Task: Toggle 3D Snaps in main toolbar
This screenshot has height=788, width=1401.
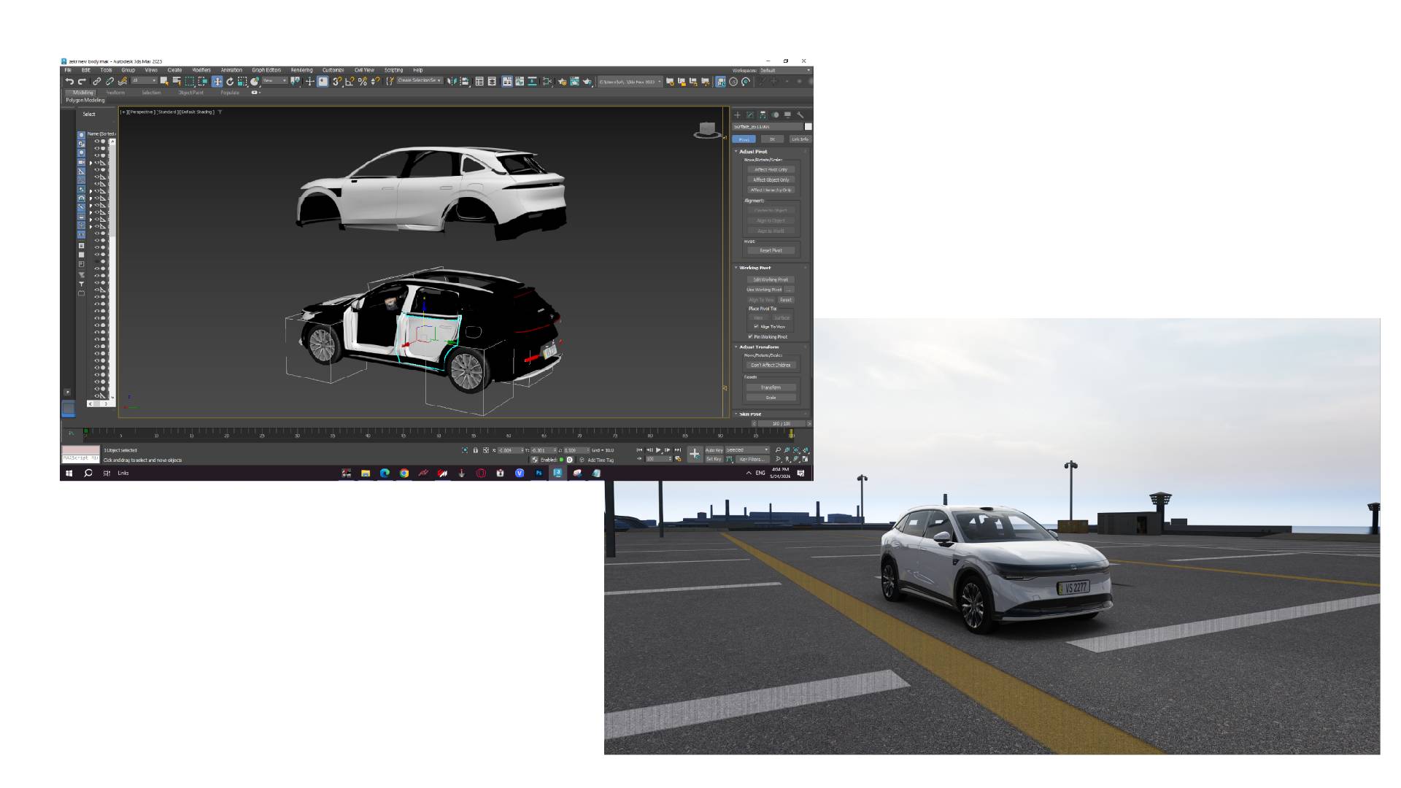Action: click(x=336, y=81)
